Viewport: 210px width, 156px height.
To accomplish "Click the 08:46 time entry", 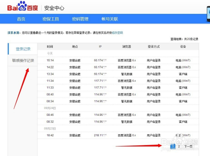I will (50, 115).
